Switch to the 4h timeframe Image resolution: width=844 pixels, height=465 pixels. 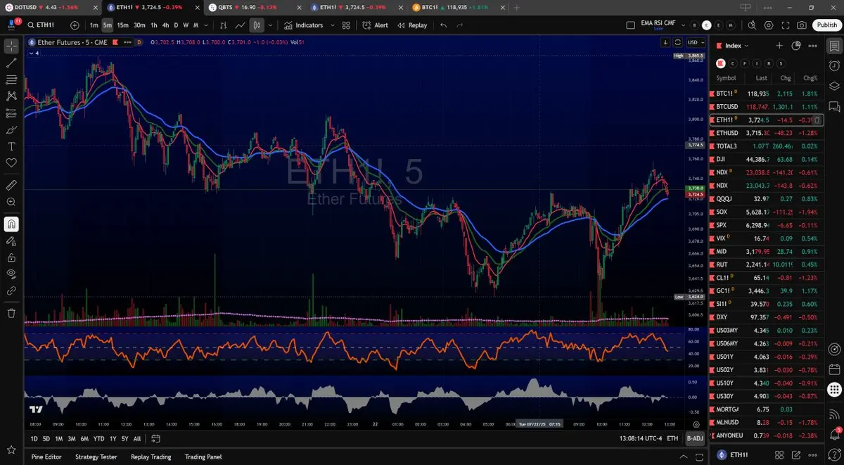tap(165, 25)
